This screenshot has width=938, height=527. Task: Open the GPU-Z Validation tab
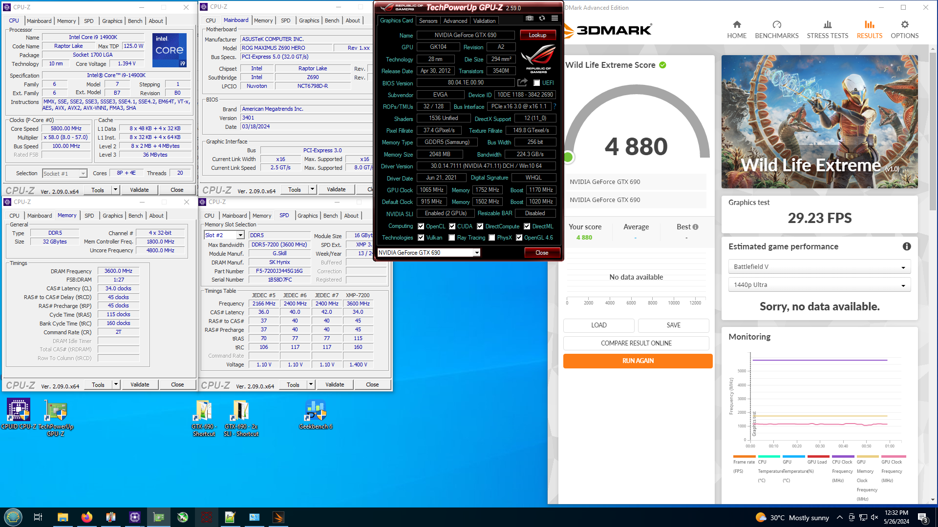point(484,21)
